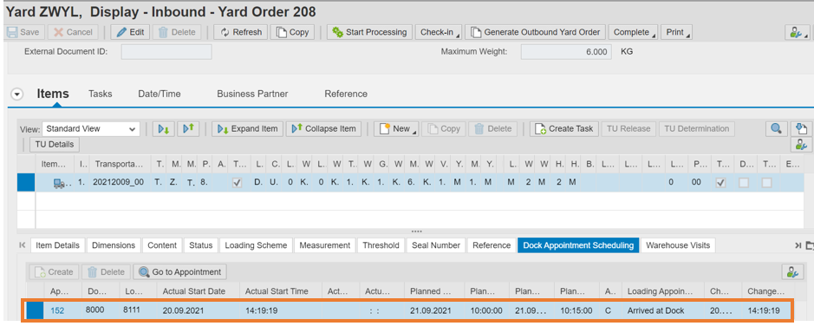
Task: Click Refresh in the top toolbar
Action: click(241, 32)
